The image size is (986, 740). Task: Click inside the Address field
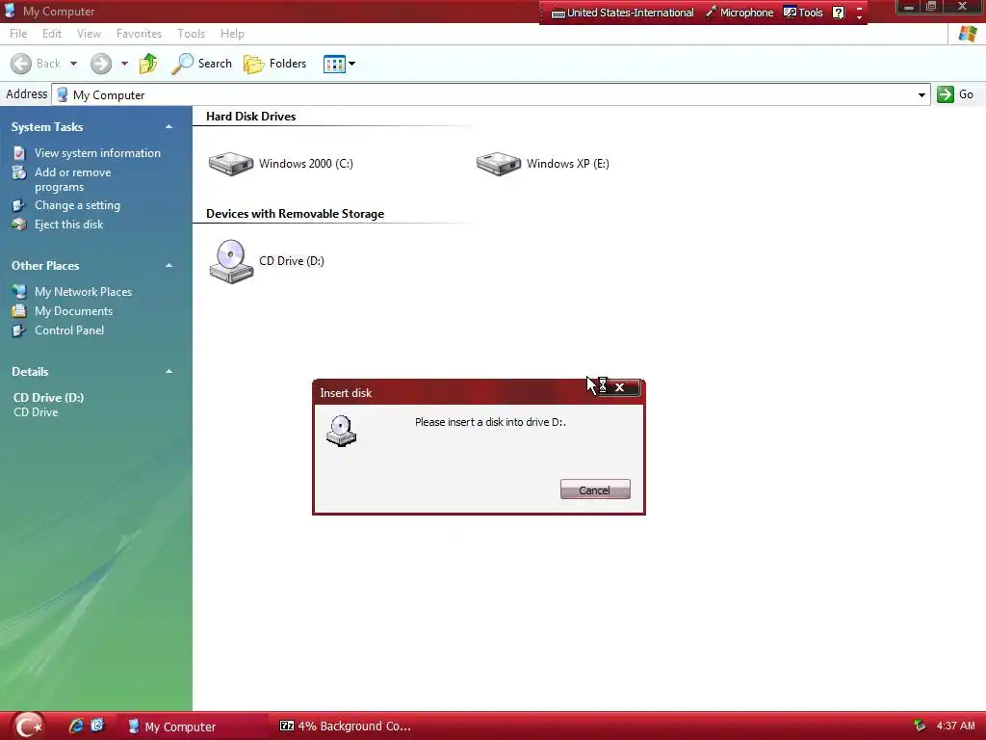point(490,95)
